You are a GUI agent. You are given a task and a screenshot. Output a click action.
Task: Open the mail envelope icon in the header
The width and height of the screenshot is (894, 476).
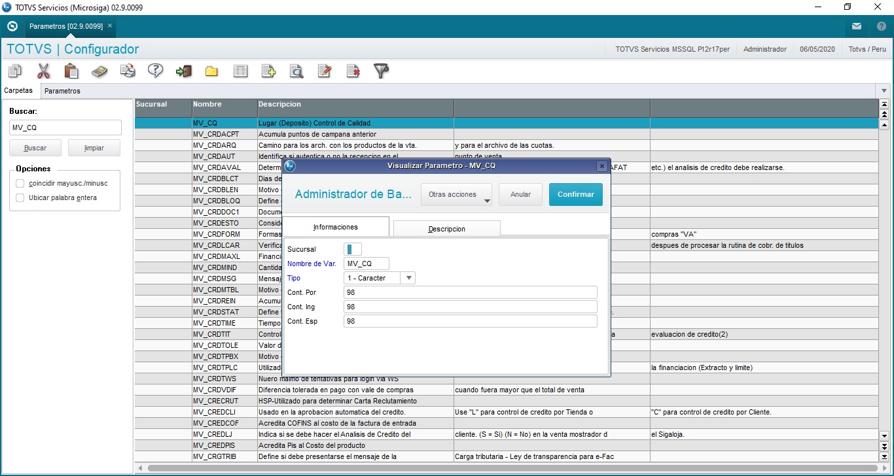tap(856, 26)
